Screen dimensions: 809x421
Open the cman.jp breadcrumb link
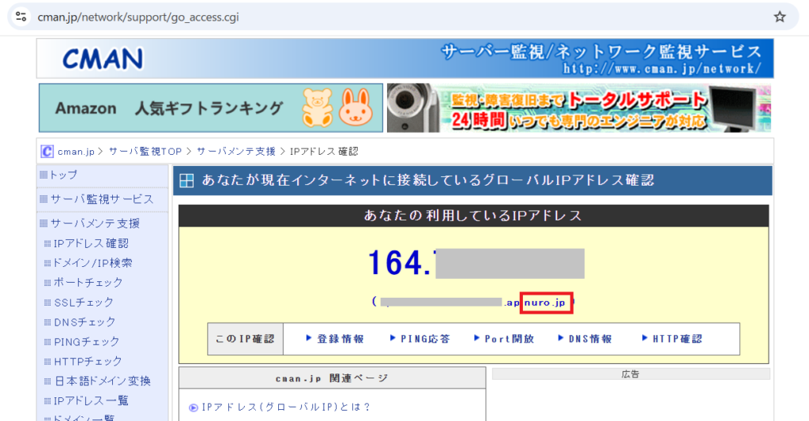[x=76, y=152]
